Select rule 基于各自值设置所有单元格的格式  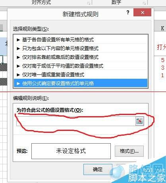[81, 39]
